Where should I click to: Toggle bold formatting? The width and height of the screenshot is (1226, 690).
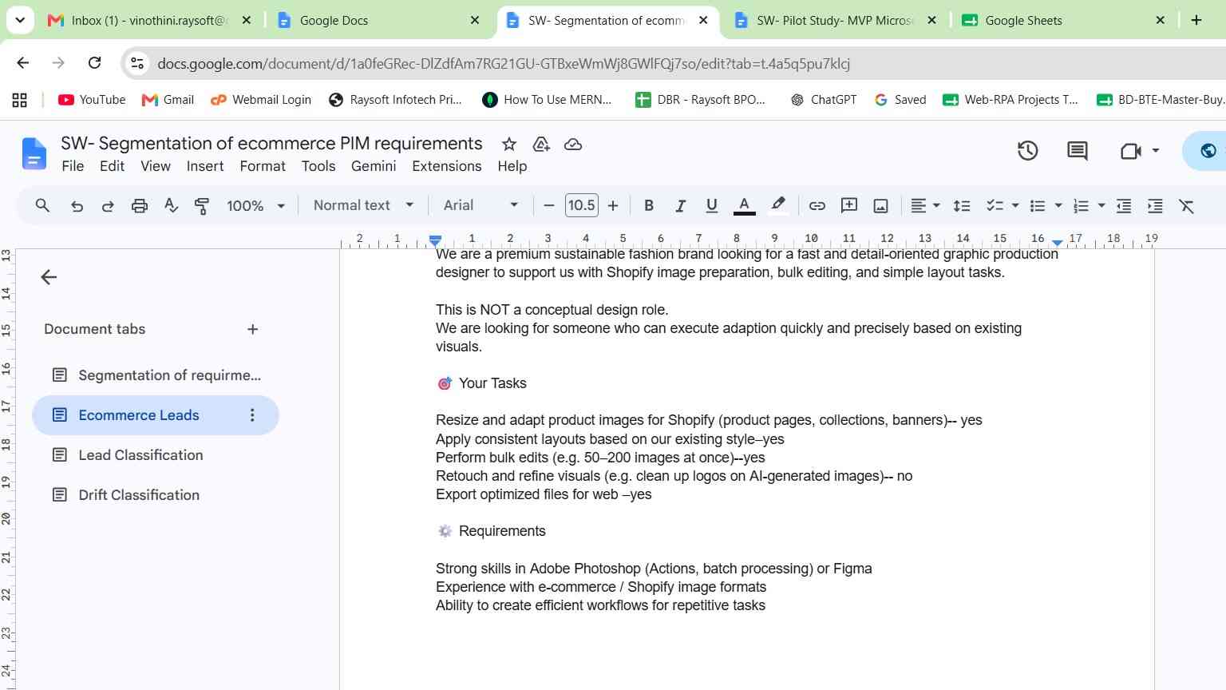[649, 206]
